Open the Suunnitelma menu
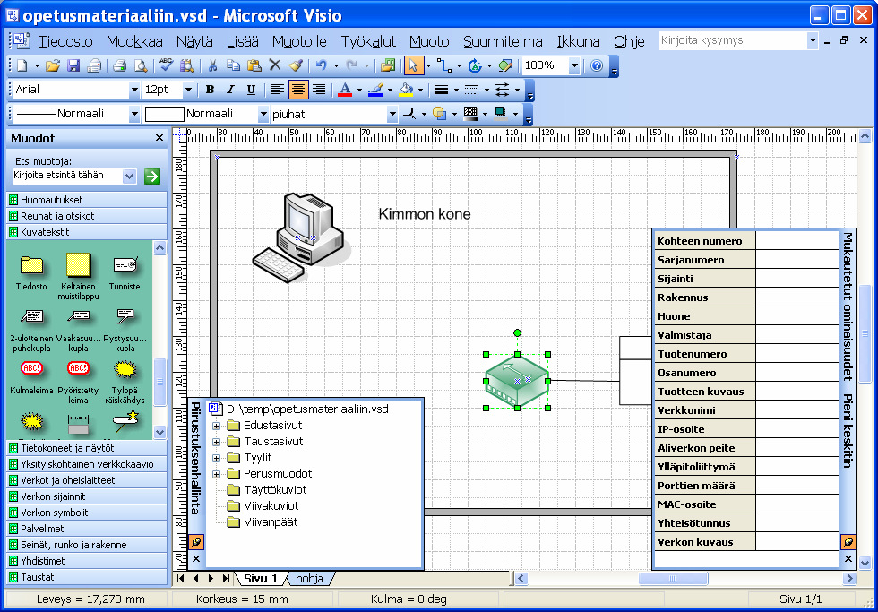Viewport: 878px width, 612px height. click(503, 41)
